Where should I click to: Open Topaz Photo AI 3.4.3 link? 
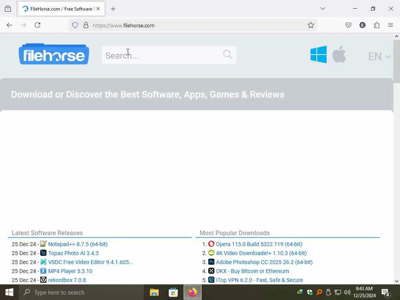click(x=73, y=253)
